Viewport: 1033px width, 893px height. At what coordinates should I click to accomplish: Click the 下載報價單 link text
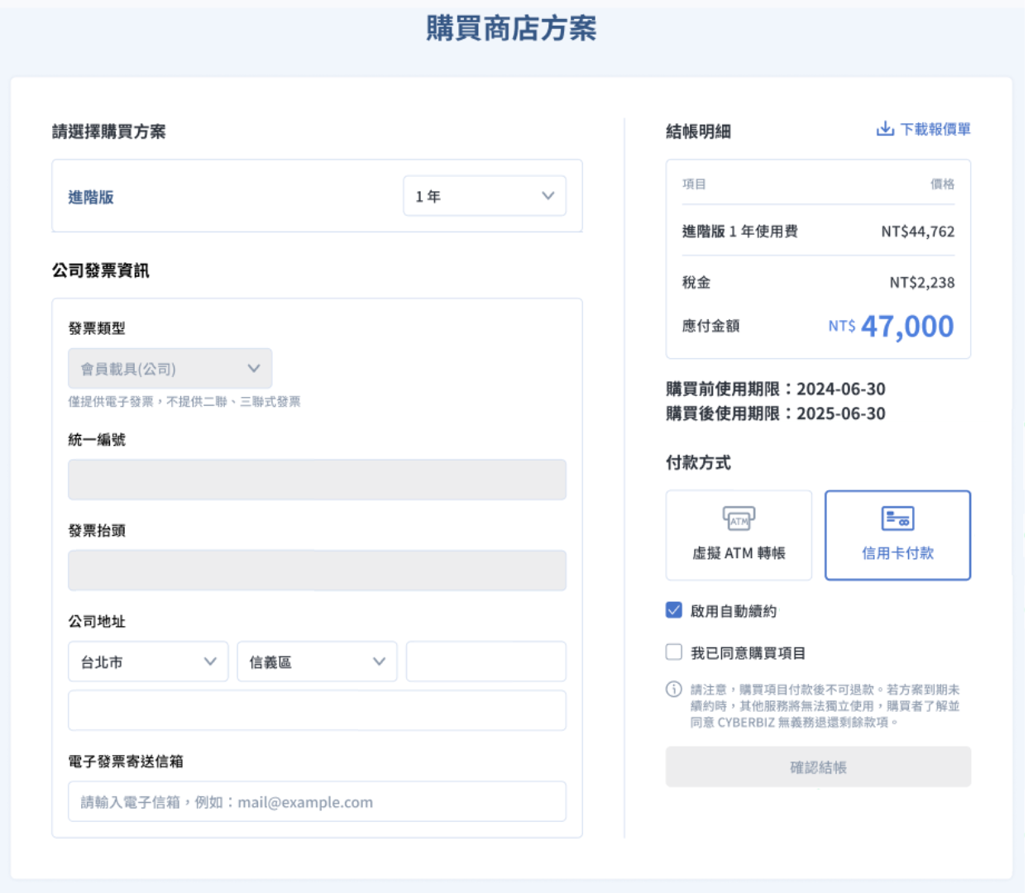click(x=935, y=130)
